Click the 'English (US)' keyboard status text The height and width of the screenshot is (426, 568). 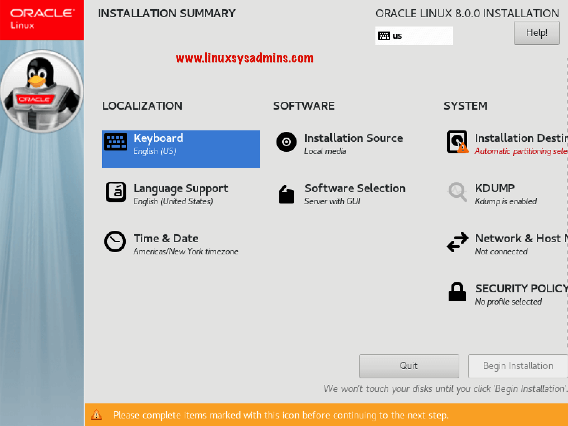(155, 151)
